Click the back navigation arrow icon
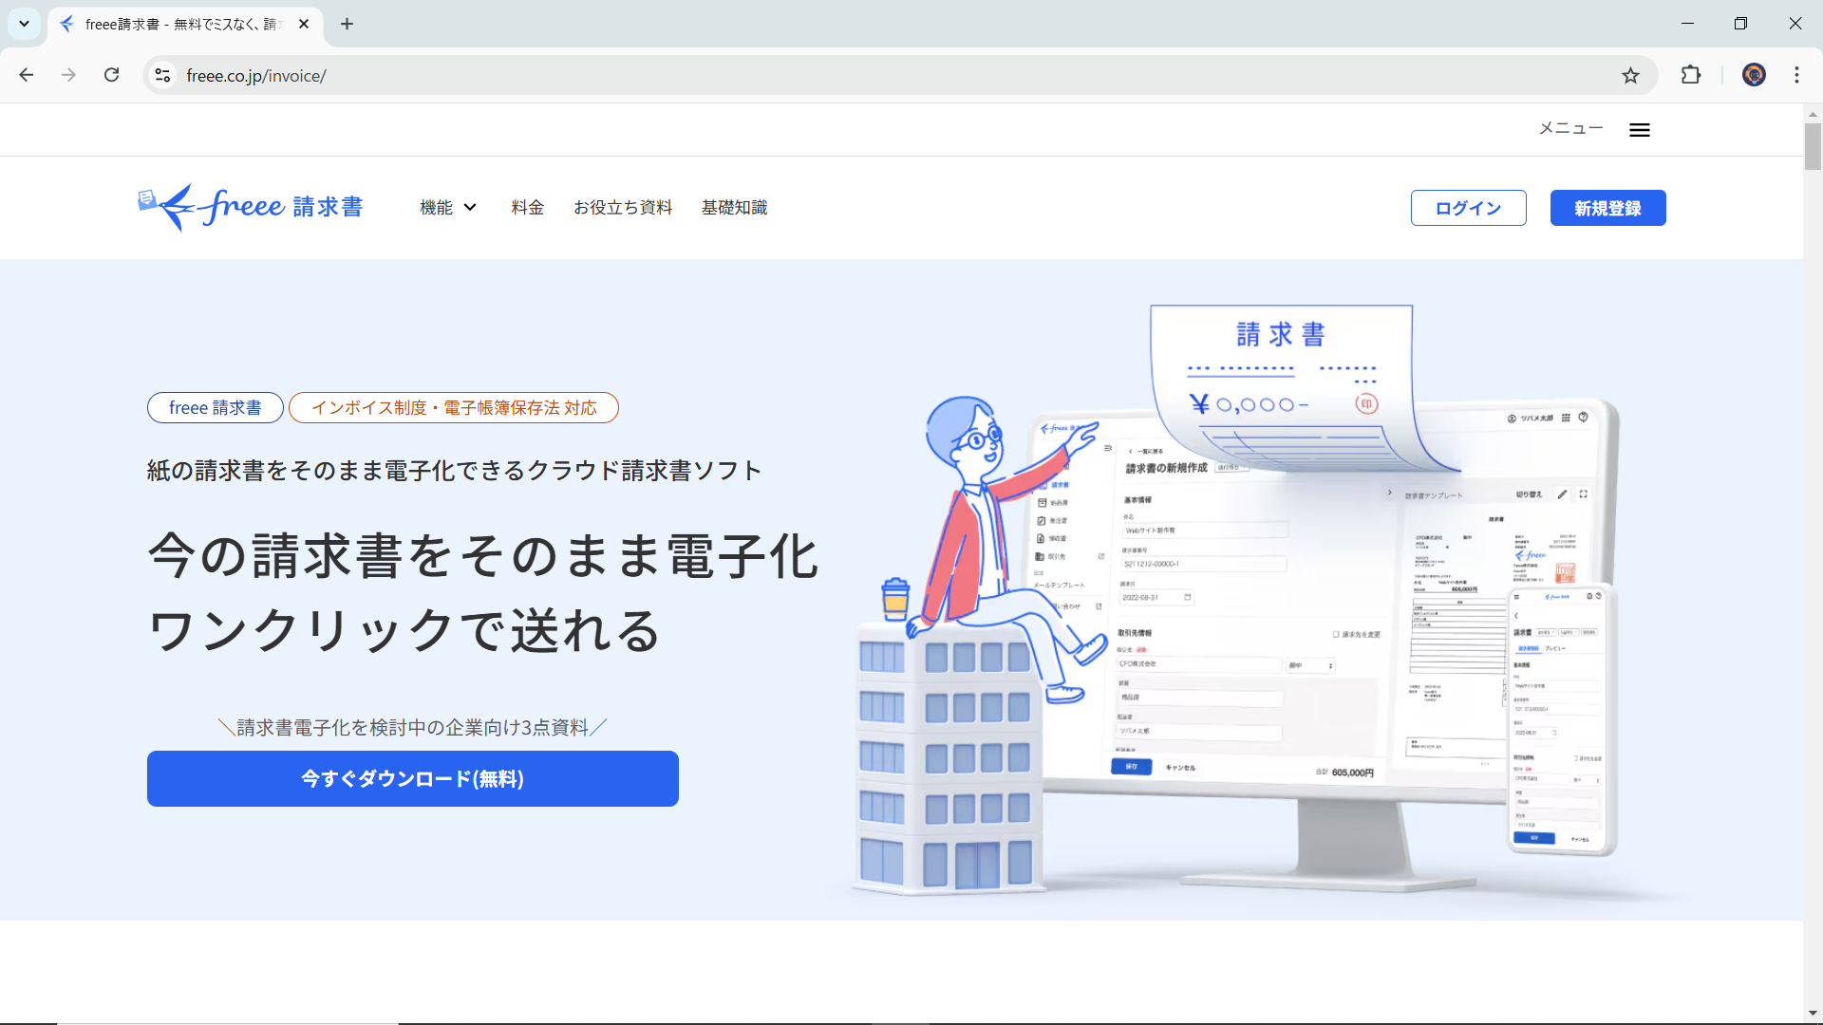This screenshot has width=1823, height=1025. (28, 75)
